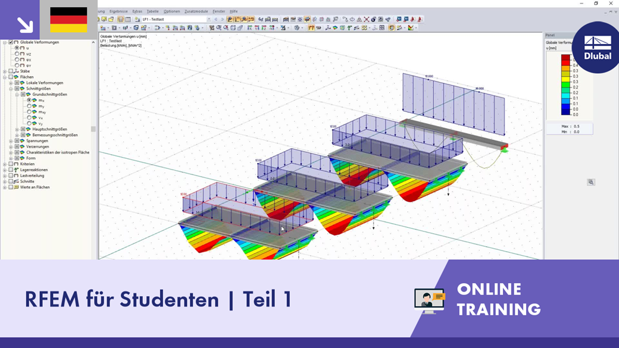The height and width of the screenshot is (348, 619).
Task: Open the Fenster menu
Action: click(218, 11)
